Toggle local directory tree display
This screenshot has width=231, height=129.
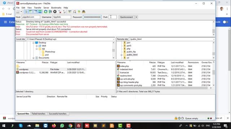coord(31,12)
